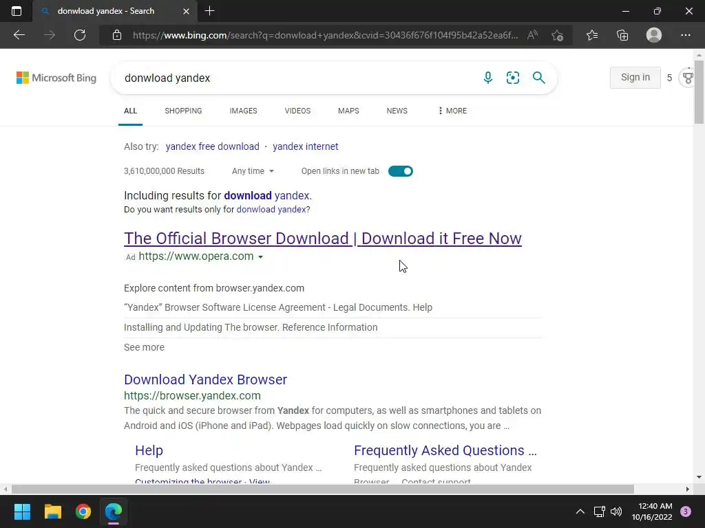The height and width of the screenshot is (528, 705).
Task: Try 'yandex internet' suggestion
Action: [305, 146]
